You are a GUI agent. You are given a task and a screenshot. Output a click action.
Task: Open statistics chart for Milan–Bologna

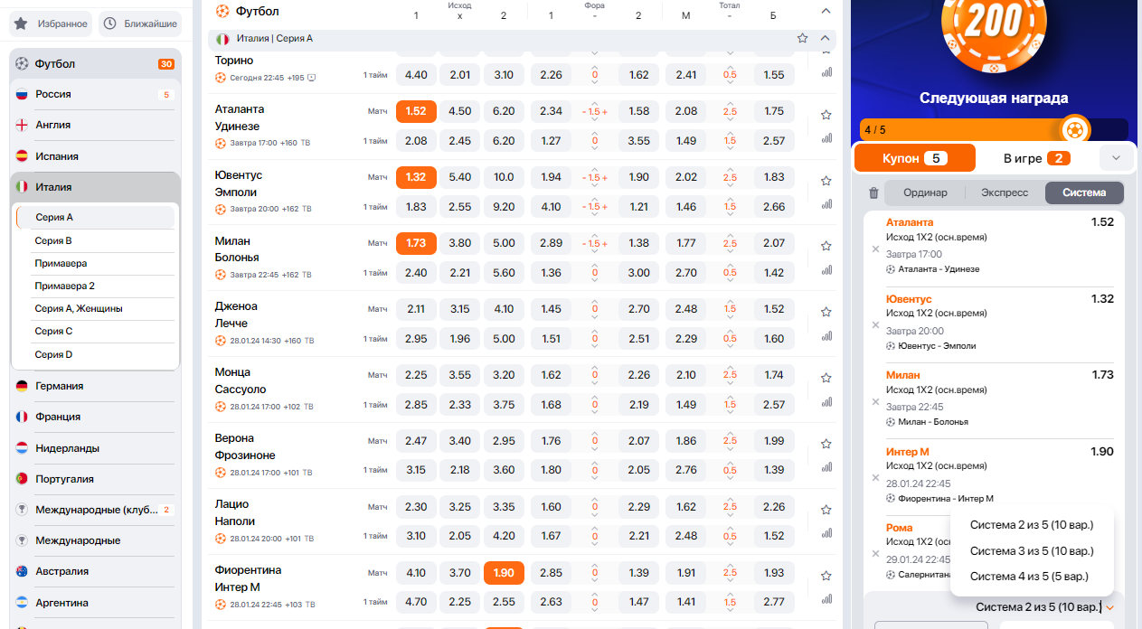[826, 269]
